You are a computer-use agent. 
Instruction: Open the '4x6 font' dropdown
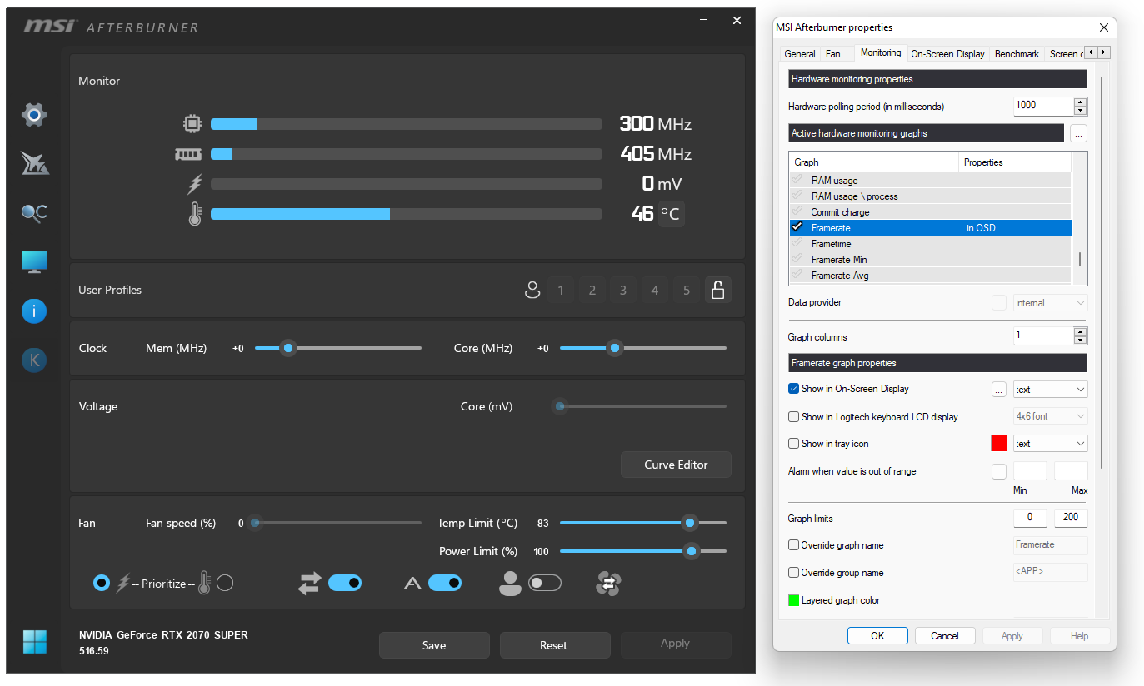(1050, 416)
